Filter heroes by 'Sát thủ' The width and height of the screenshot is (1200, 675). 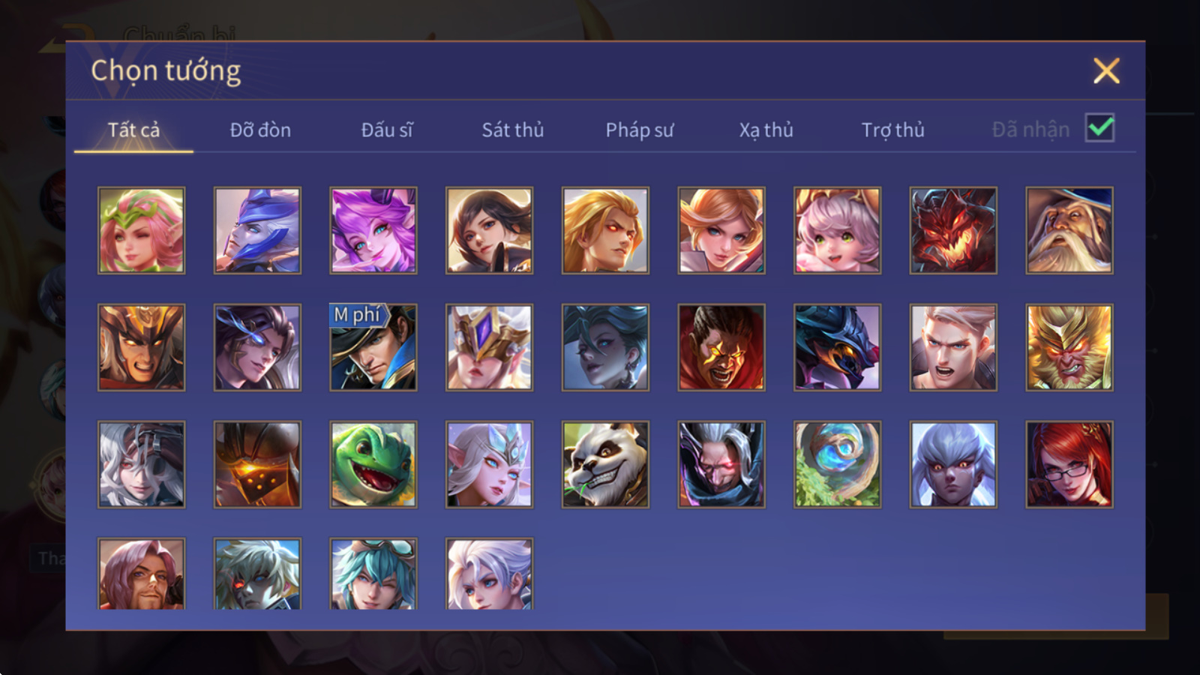tap(513, 130)
